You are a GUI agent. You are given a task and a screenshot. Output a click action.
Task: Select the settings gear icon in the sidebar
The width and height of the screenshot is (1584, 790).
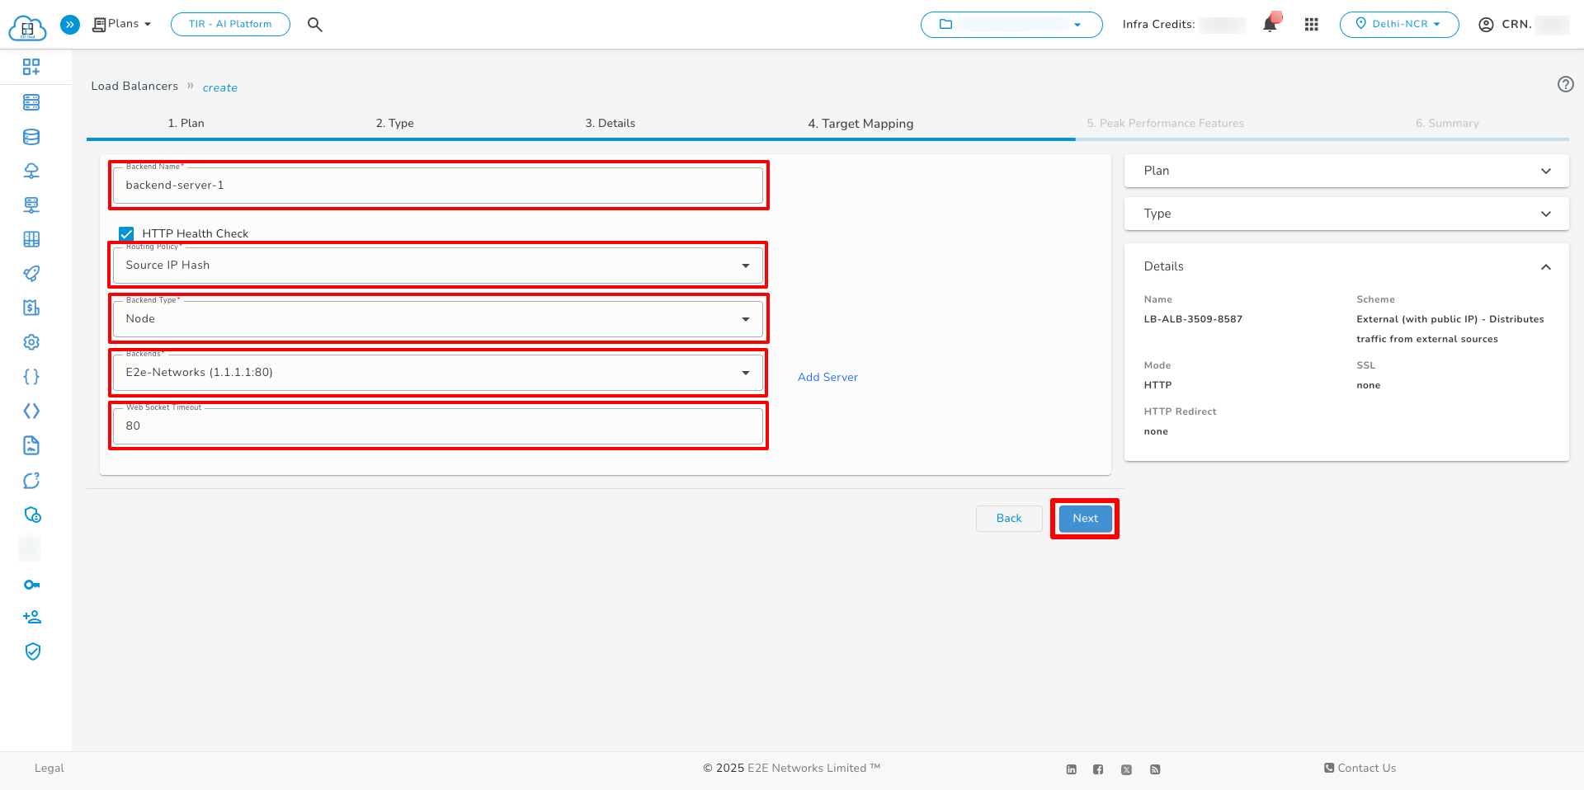tap(31, 341)
